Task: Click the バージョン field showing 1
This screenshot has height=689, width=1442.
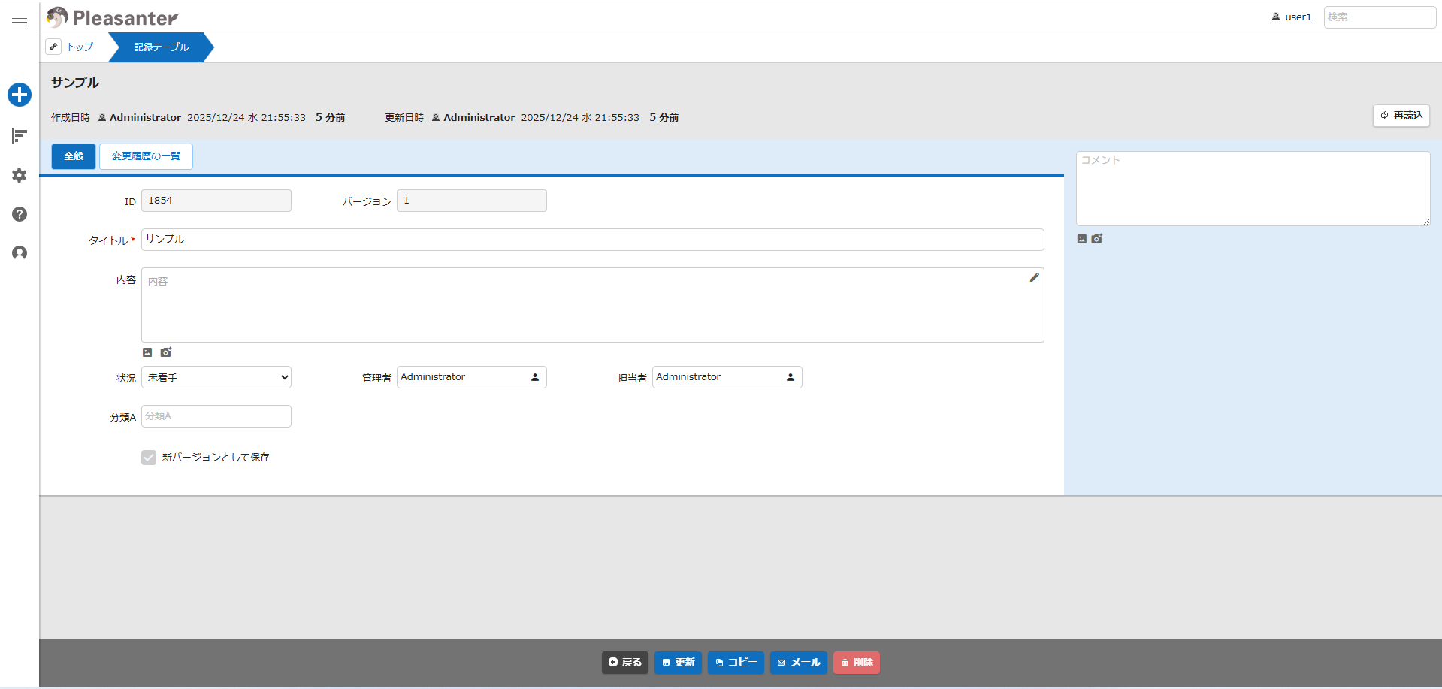Action: coord(472,201)
